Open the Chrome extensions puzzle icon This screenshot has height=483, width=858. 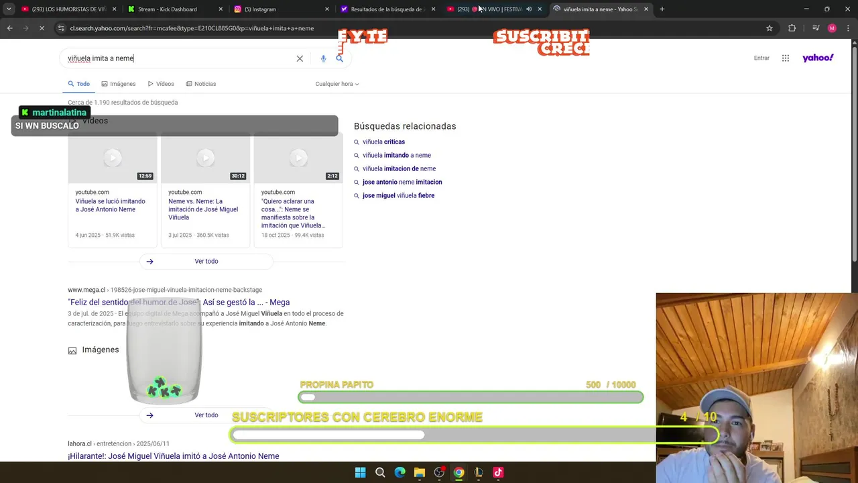[792, 28]
